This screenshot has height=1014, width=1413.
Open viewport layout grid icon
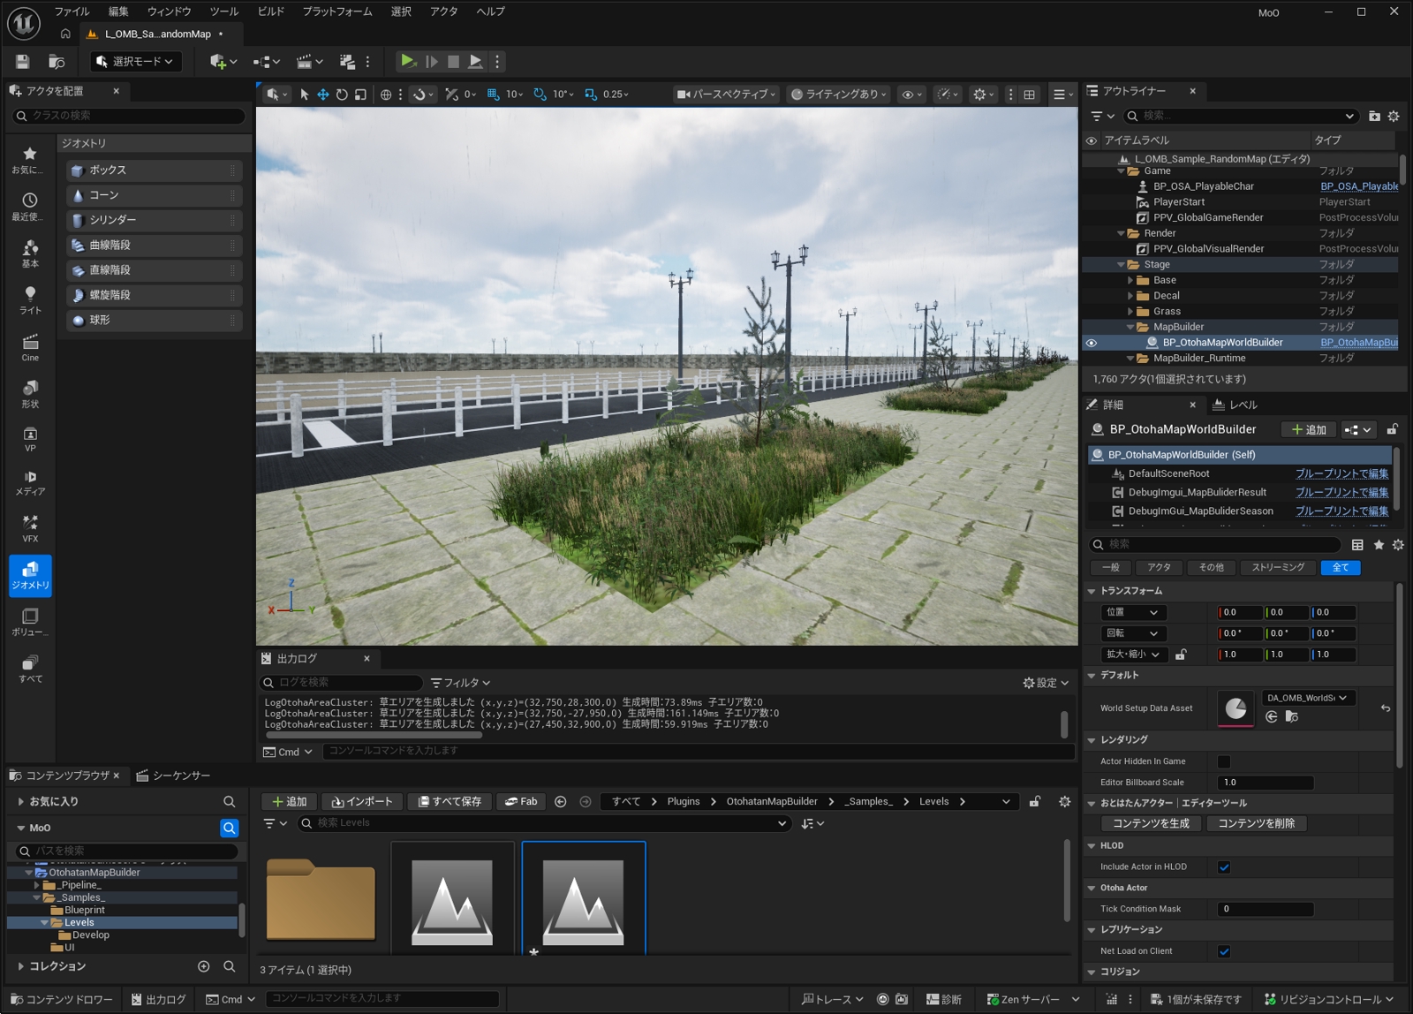click(1030, 95)
